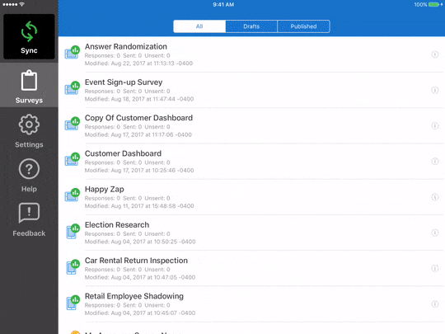
Task: Open the Car Rental Return Inspection title
Action: [136, 261]
